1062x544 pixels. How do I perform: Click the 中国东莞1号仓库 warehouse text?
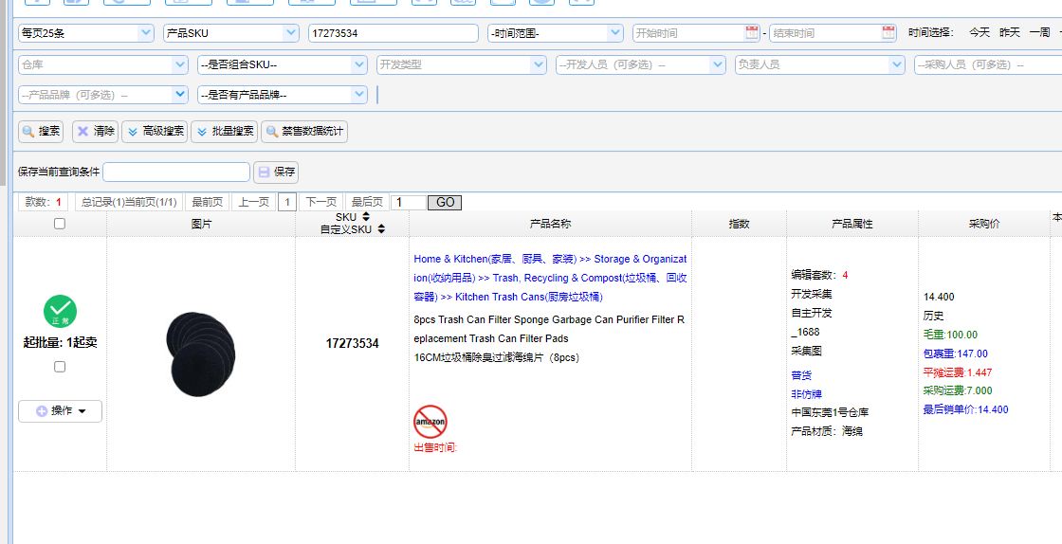coord(830,412)
